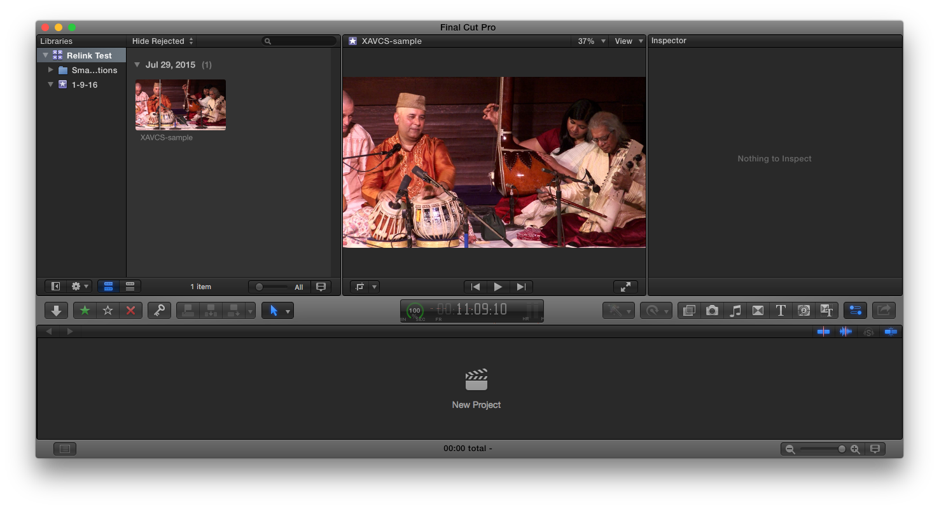Open the edit mode options dropdown arrow
Screen dimensions: 939x509
(x=251, y=311)
